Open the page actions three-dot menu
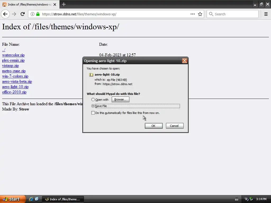The image size is (271, 203). click(x=193, y=14)
